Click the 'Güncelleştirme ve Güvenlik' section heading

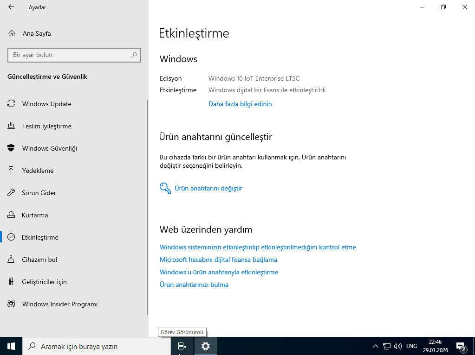click(47, 76)
